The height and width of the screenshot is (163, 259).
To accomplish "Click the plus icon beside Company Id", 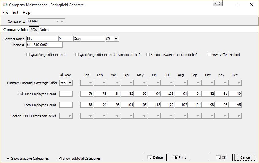I will click(x=62, y=21).
